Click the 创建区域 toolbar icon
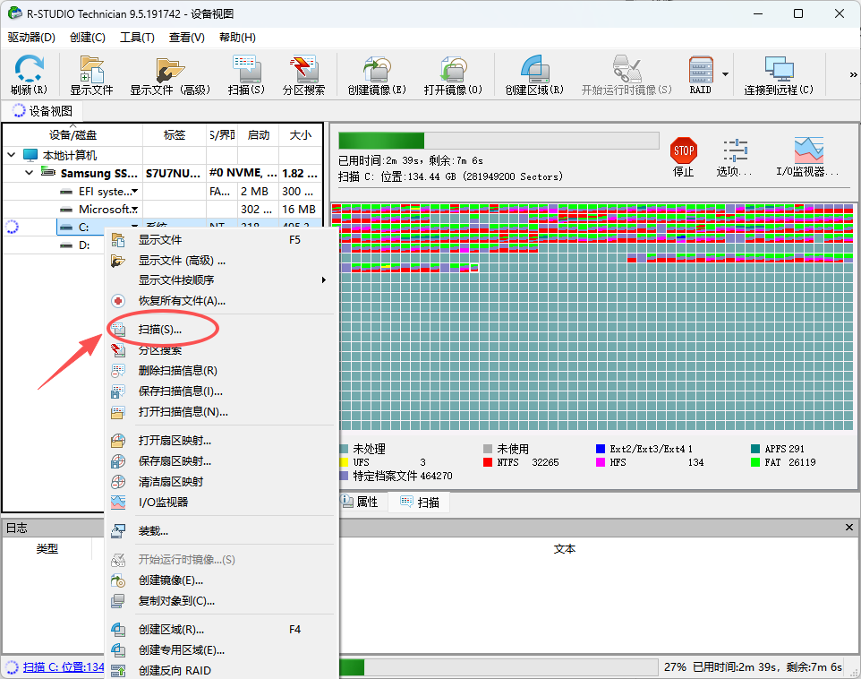The height and width of the screenshot is (679, 861). [533, 73]
